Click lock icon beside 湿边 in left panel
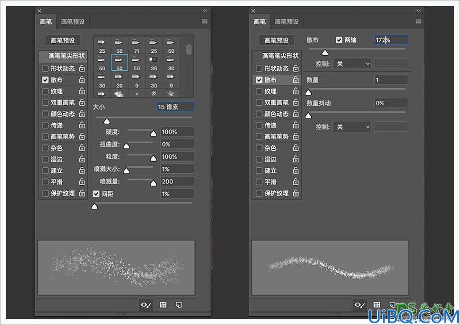Viewport: 460px width, 325px height. [82, 159]
